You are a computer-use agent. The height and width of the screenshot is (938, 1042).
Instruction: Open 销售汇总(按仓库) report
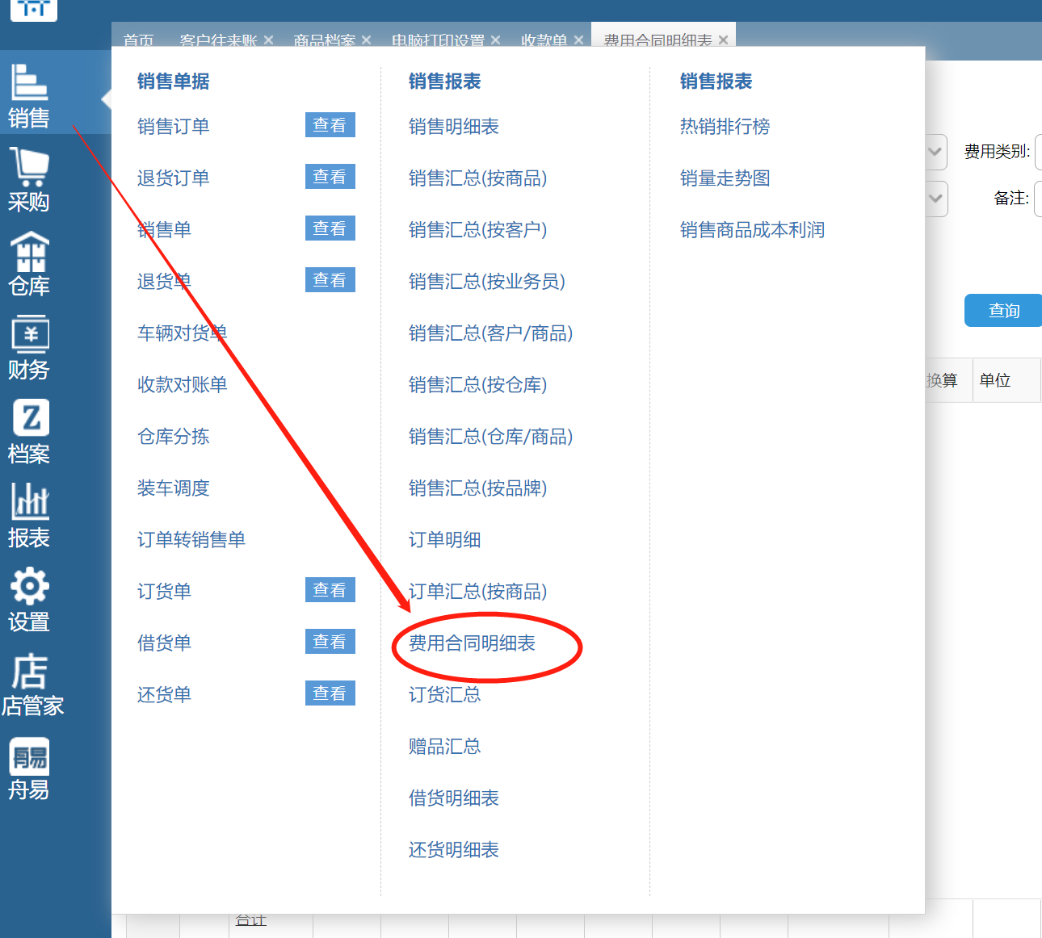[478, 385]
